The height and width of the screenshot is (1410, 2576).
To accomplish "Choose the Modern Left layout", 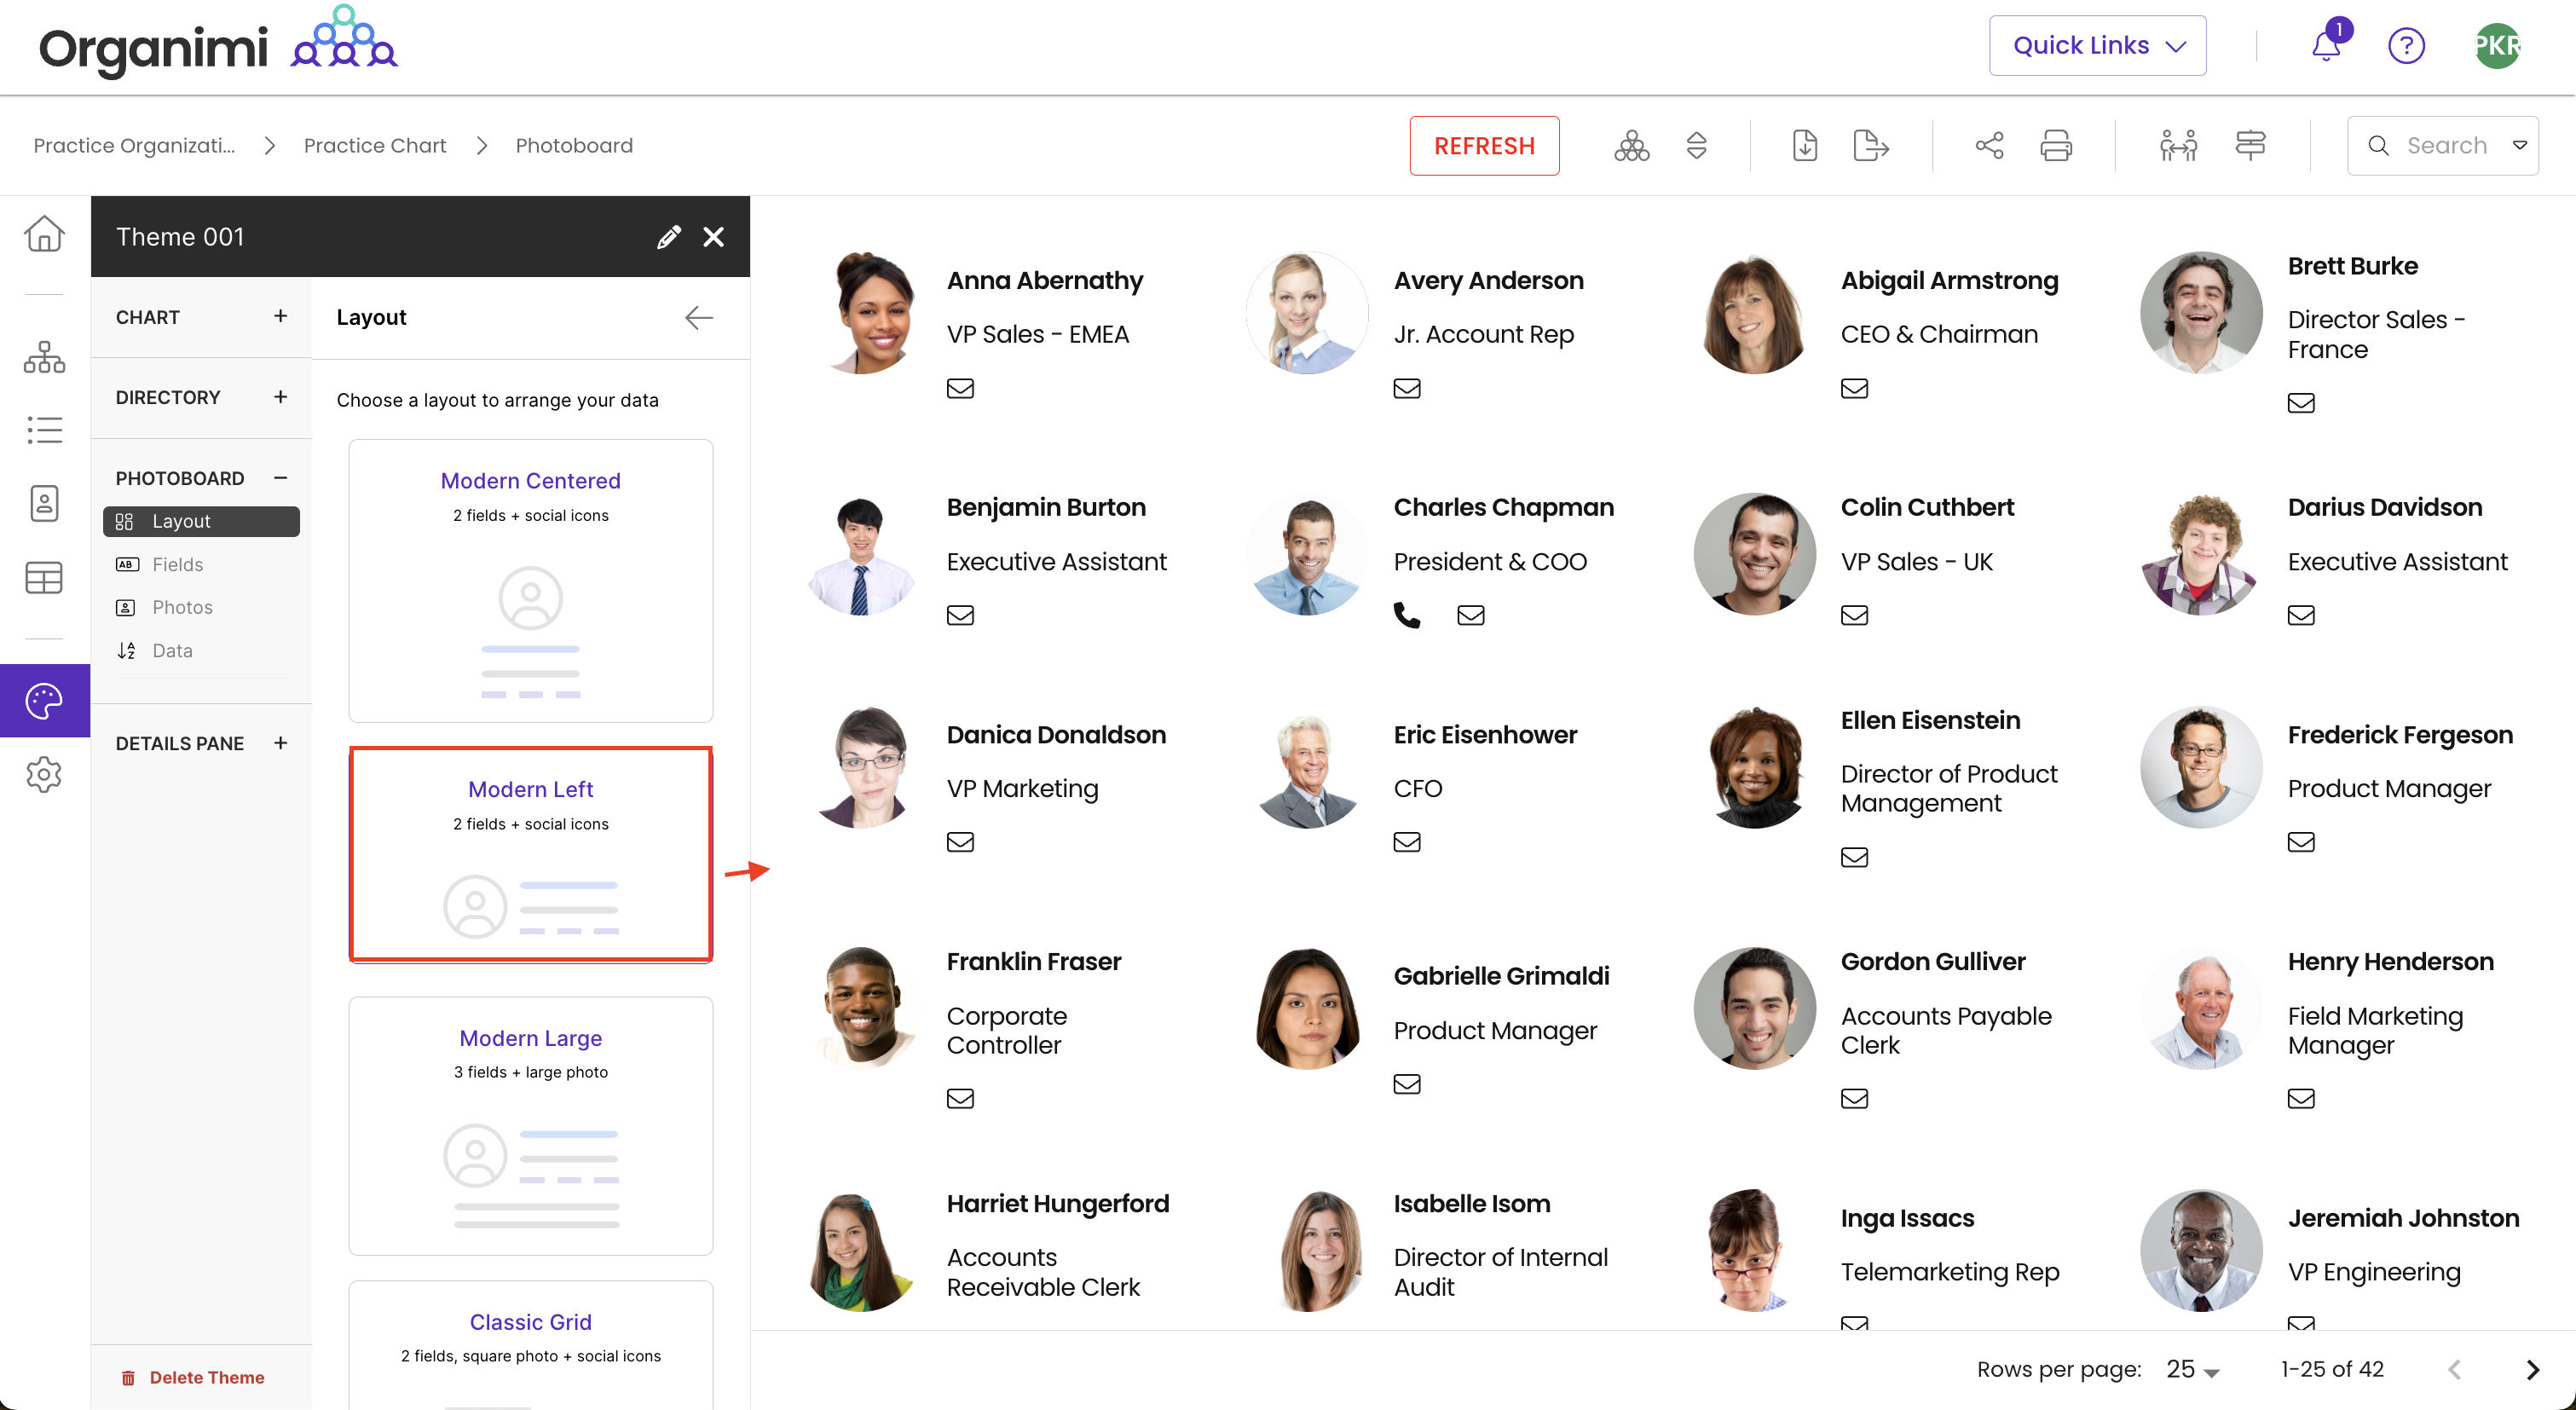I will click(531, 854).
